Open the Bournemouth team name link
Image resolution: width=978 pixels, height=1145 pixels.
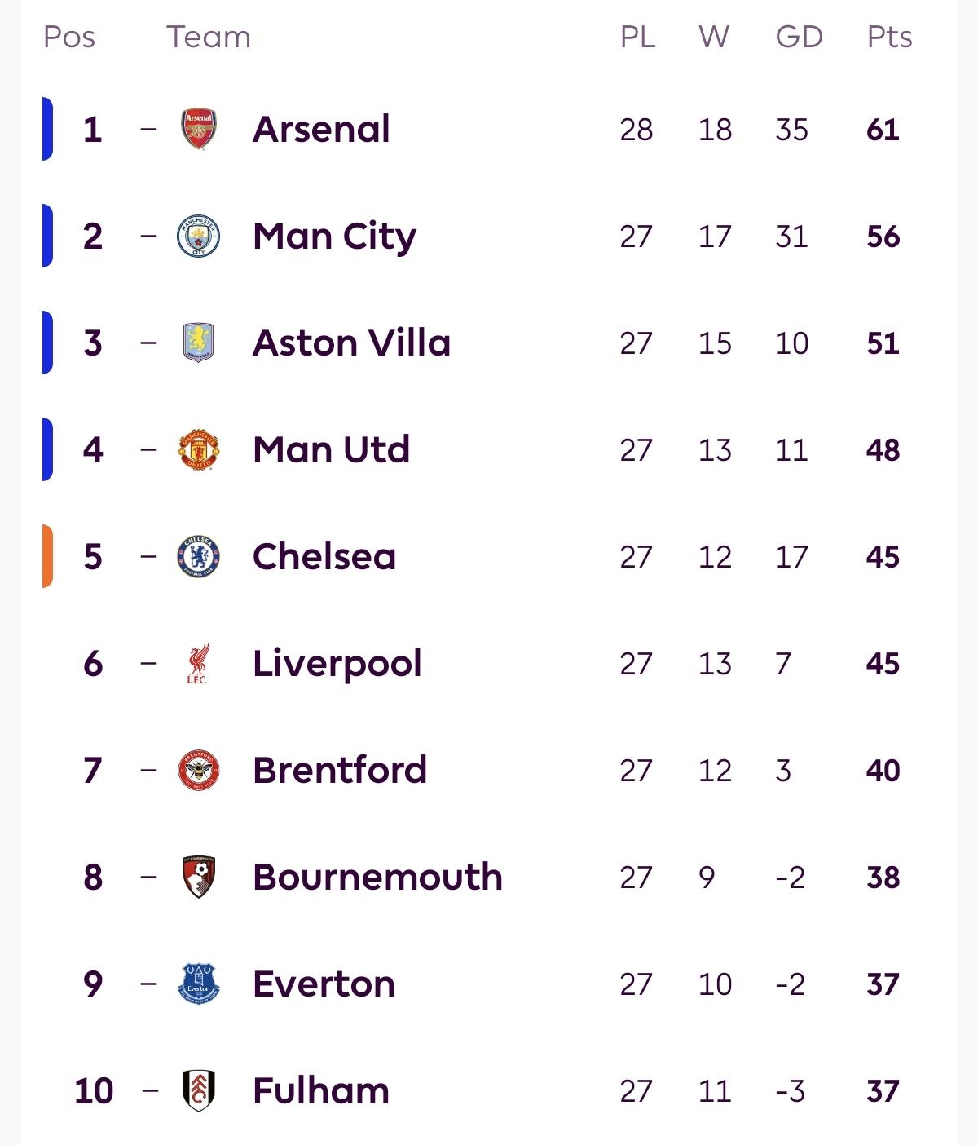tap(377, 878)
